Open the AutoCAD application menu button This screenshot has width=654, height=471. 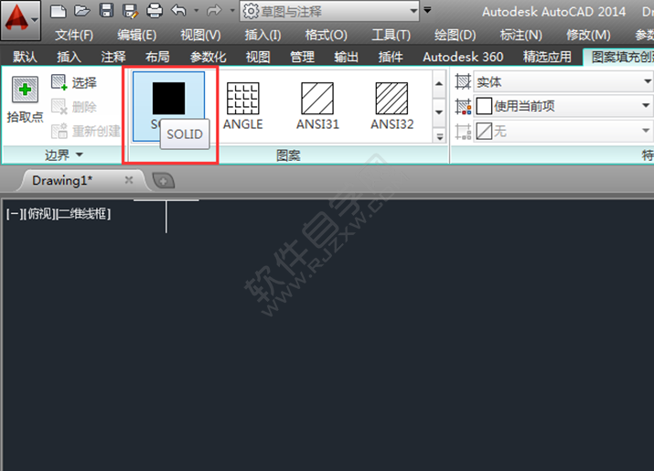20,19
